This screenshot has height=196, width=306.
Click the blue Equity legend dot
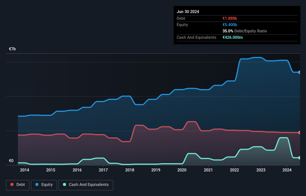(x=37, y=184)
